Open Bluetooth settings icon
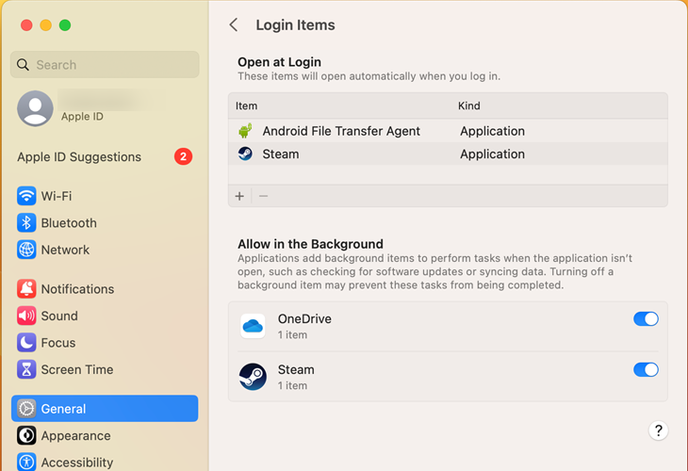Viewport: 688px width, 471px height. 26,223
